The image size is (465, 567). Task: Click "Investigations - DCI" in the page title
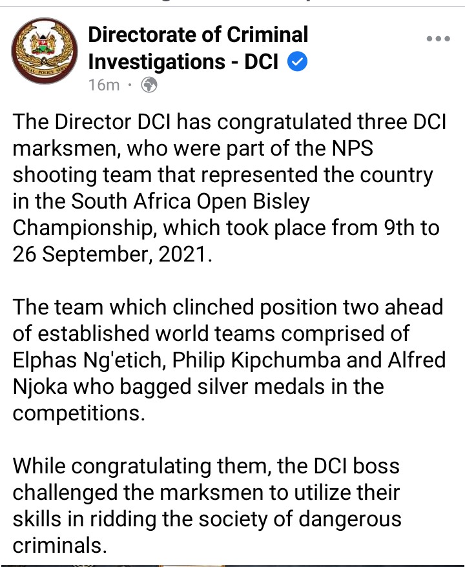pos(183,62)
